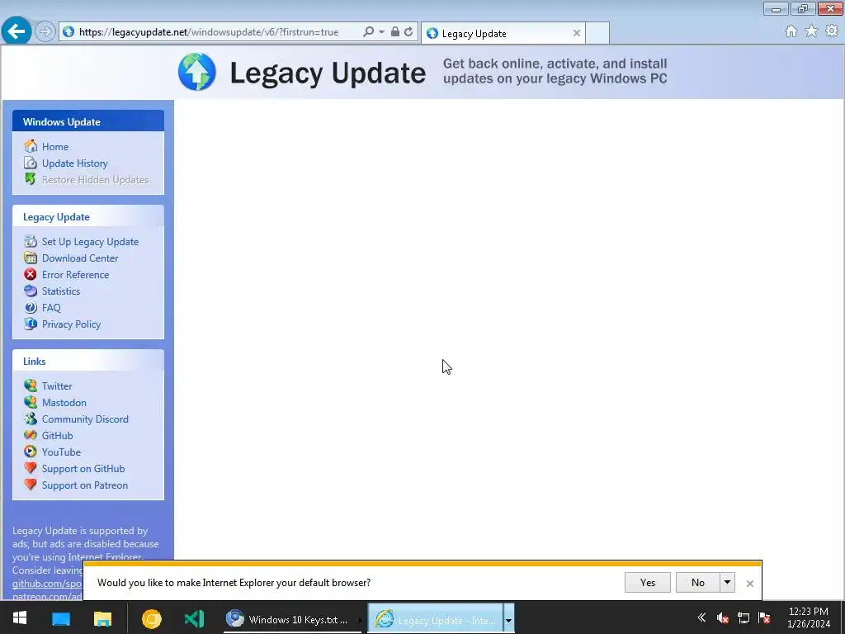845x634 pixels.
Task: Open the Windows Start menu
Action: point(20,618)
